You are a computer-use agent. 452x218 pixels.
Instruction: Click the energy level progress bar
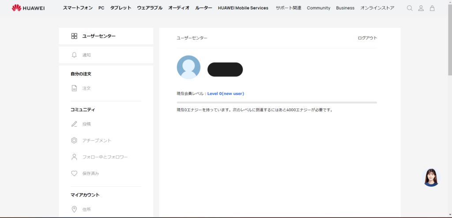click(277, 102)
